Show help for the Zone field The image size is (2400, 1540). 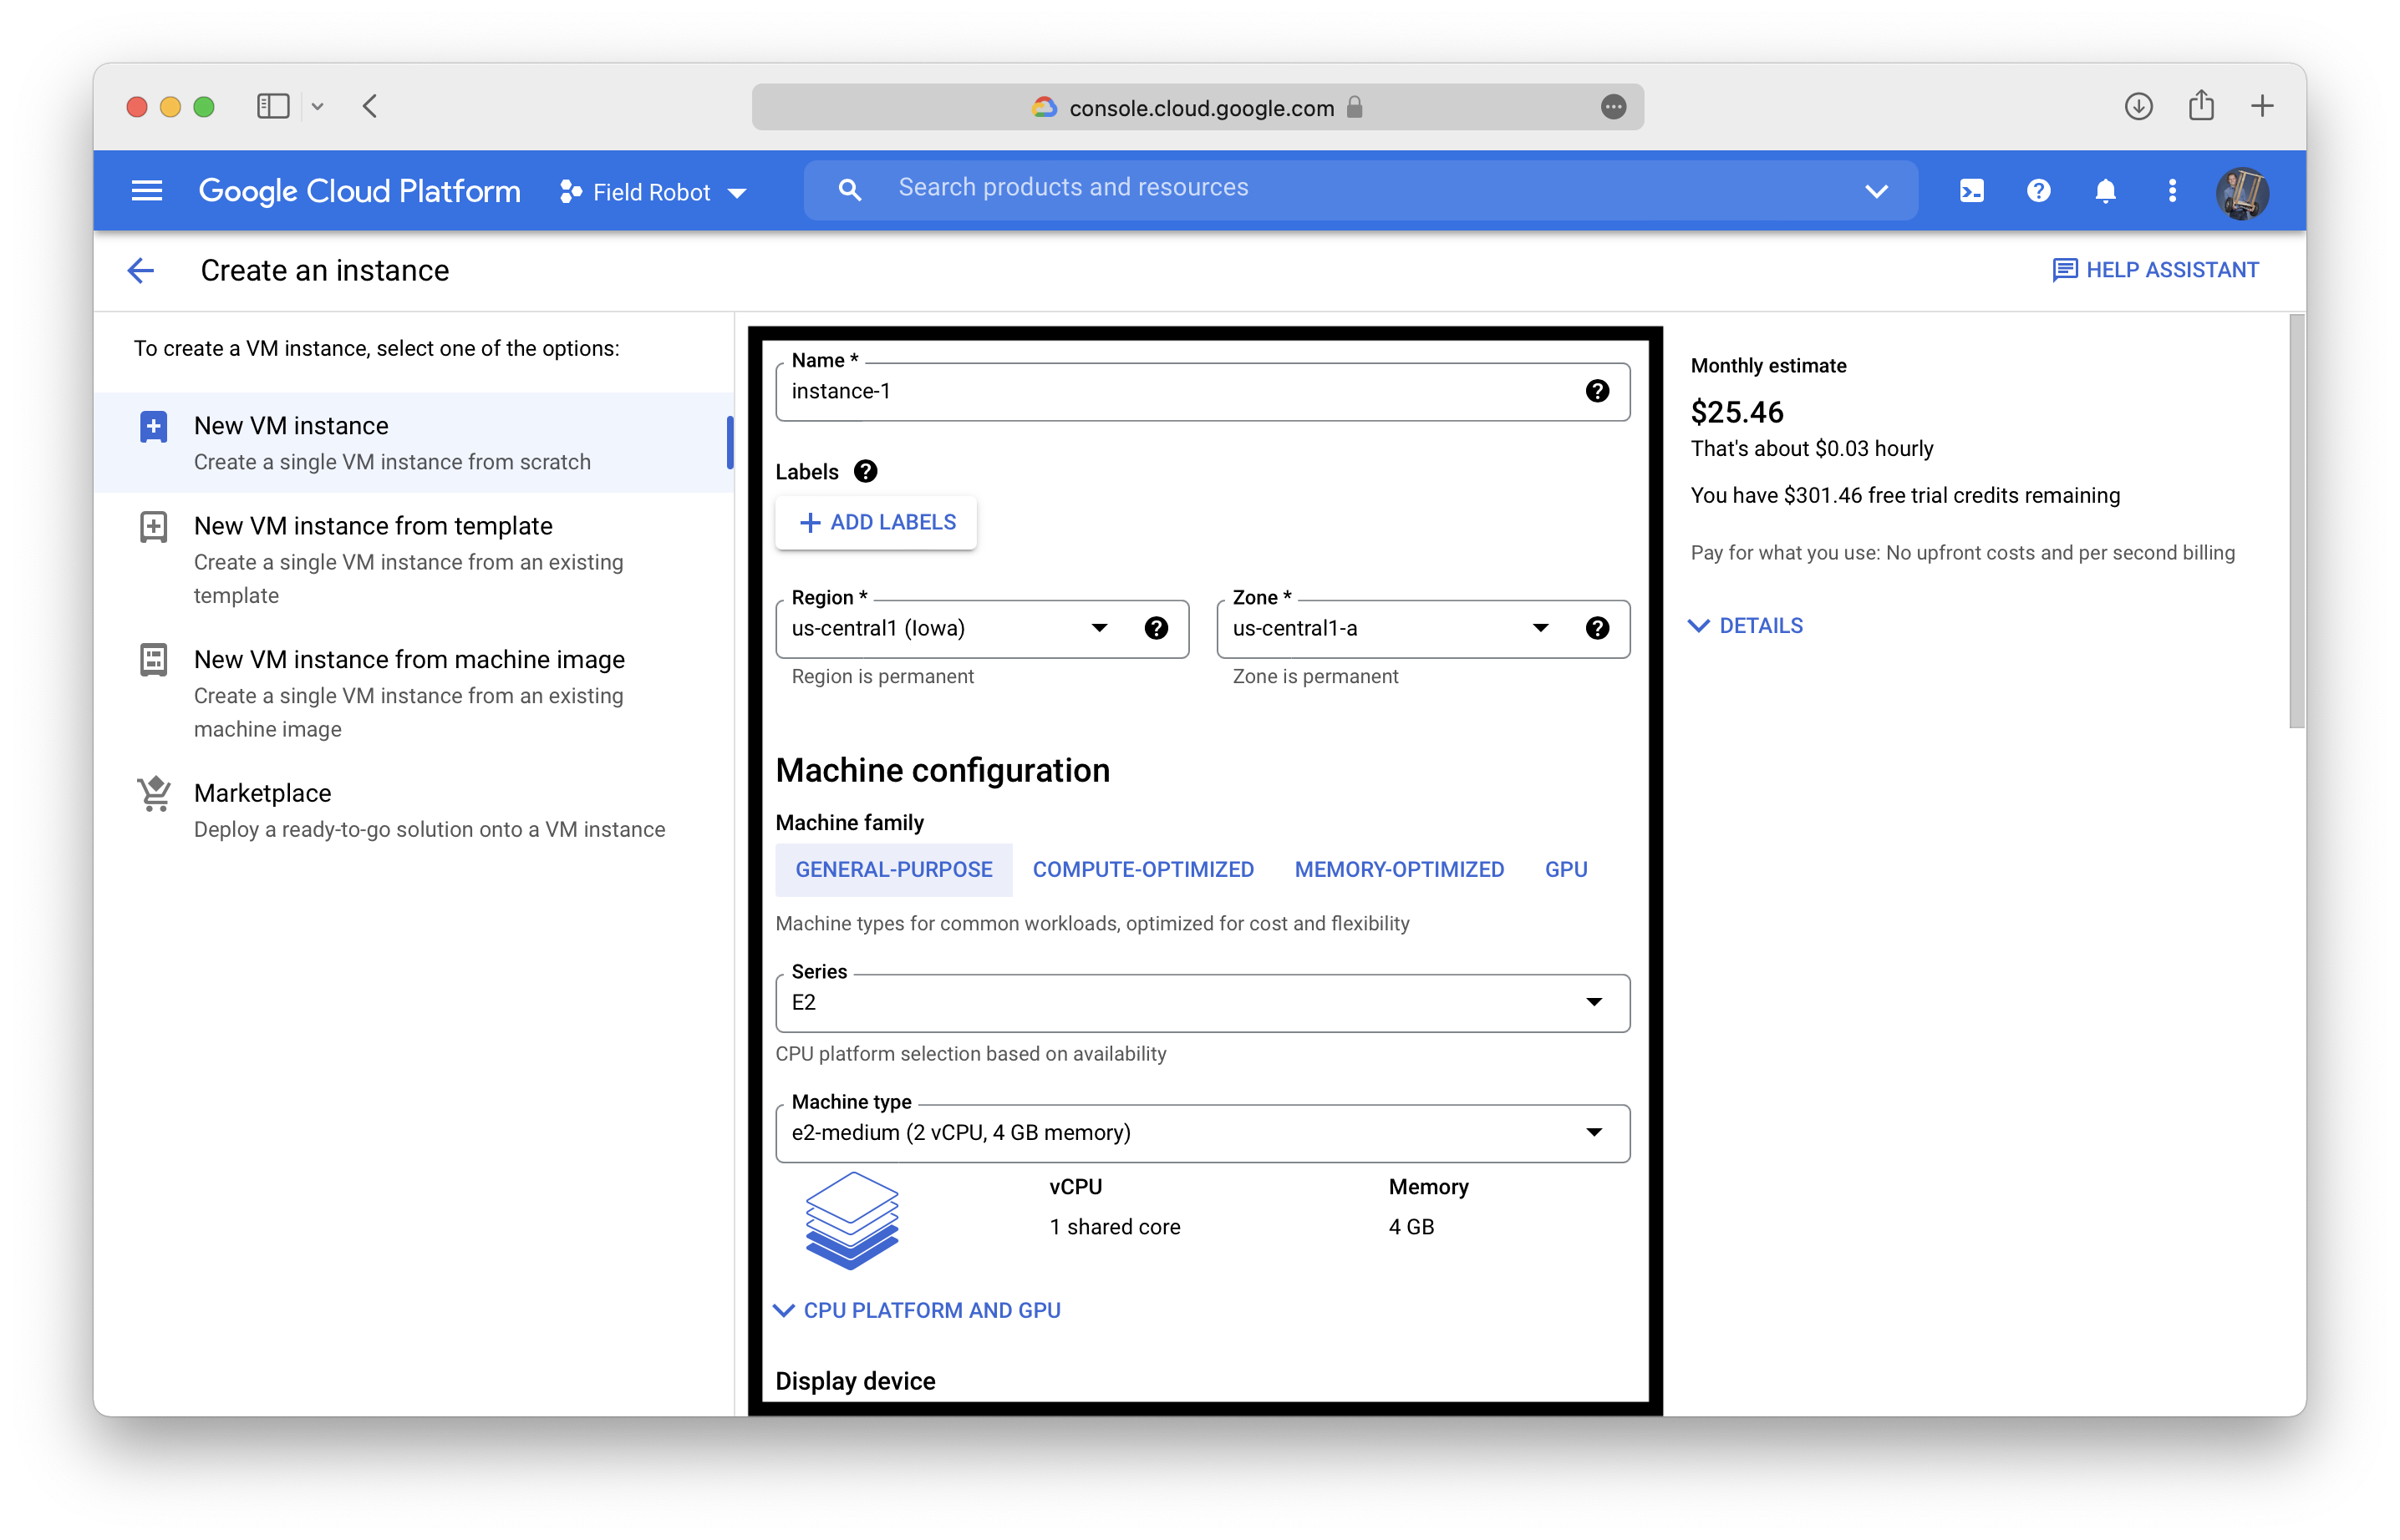(1598, 628)
